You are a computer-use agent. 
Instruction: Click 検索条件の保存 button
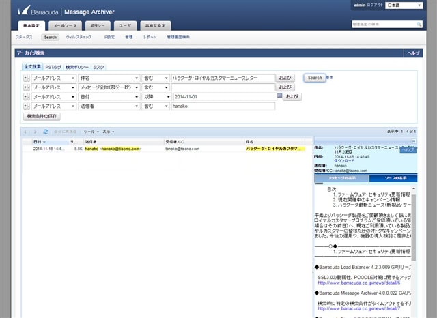[x=42, y=117]
